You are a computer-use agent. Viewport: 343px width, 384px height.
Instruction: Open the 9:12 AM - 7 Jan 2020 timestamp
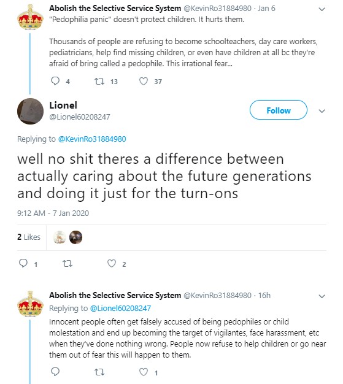(53, 213)
